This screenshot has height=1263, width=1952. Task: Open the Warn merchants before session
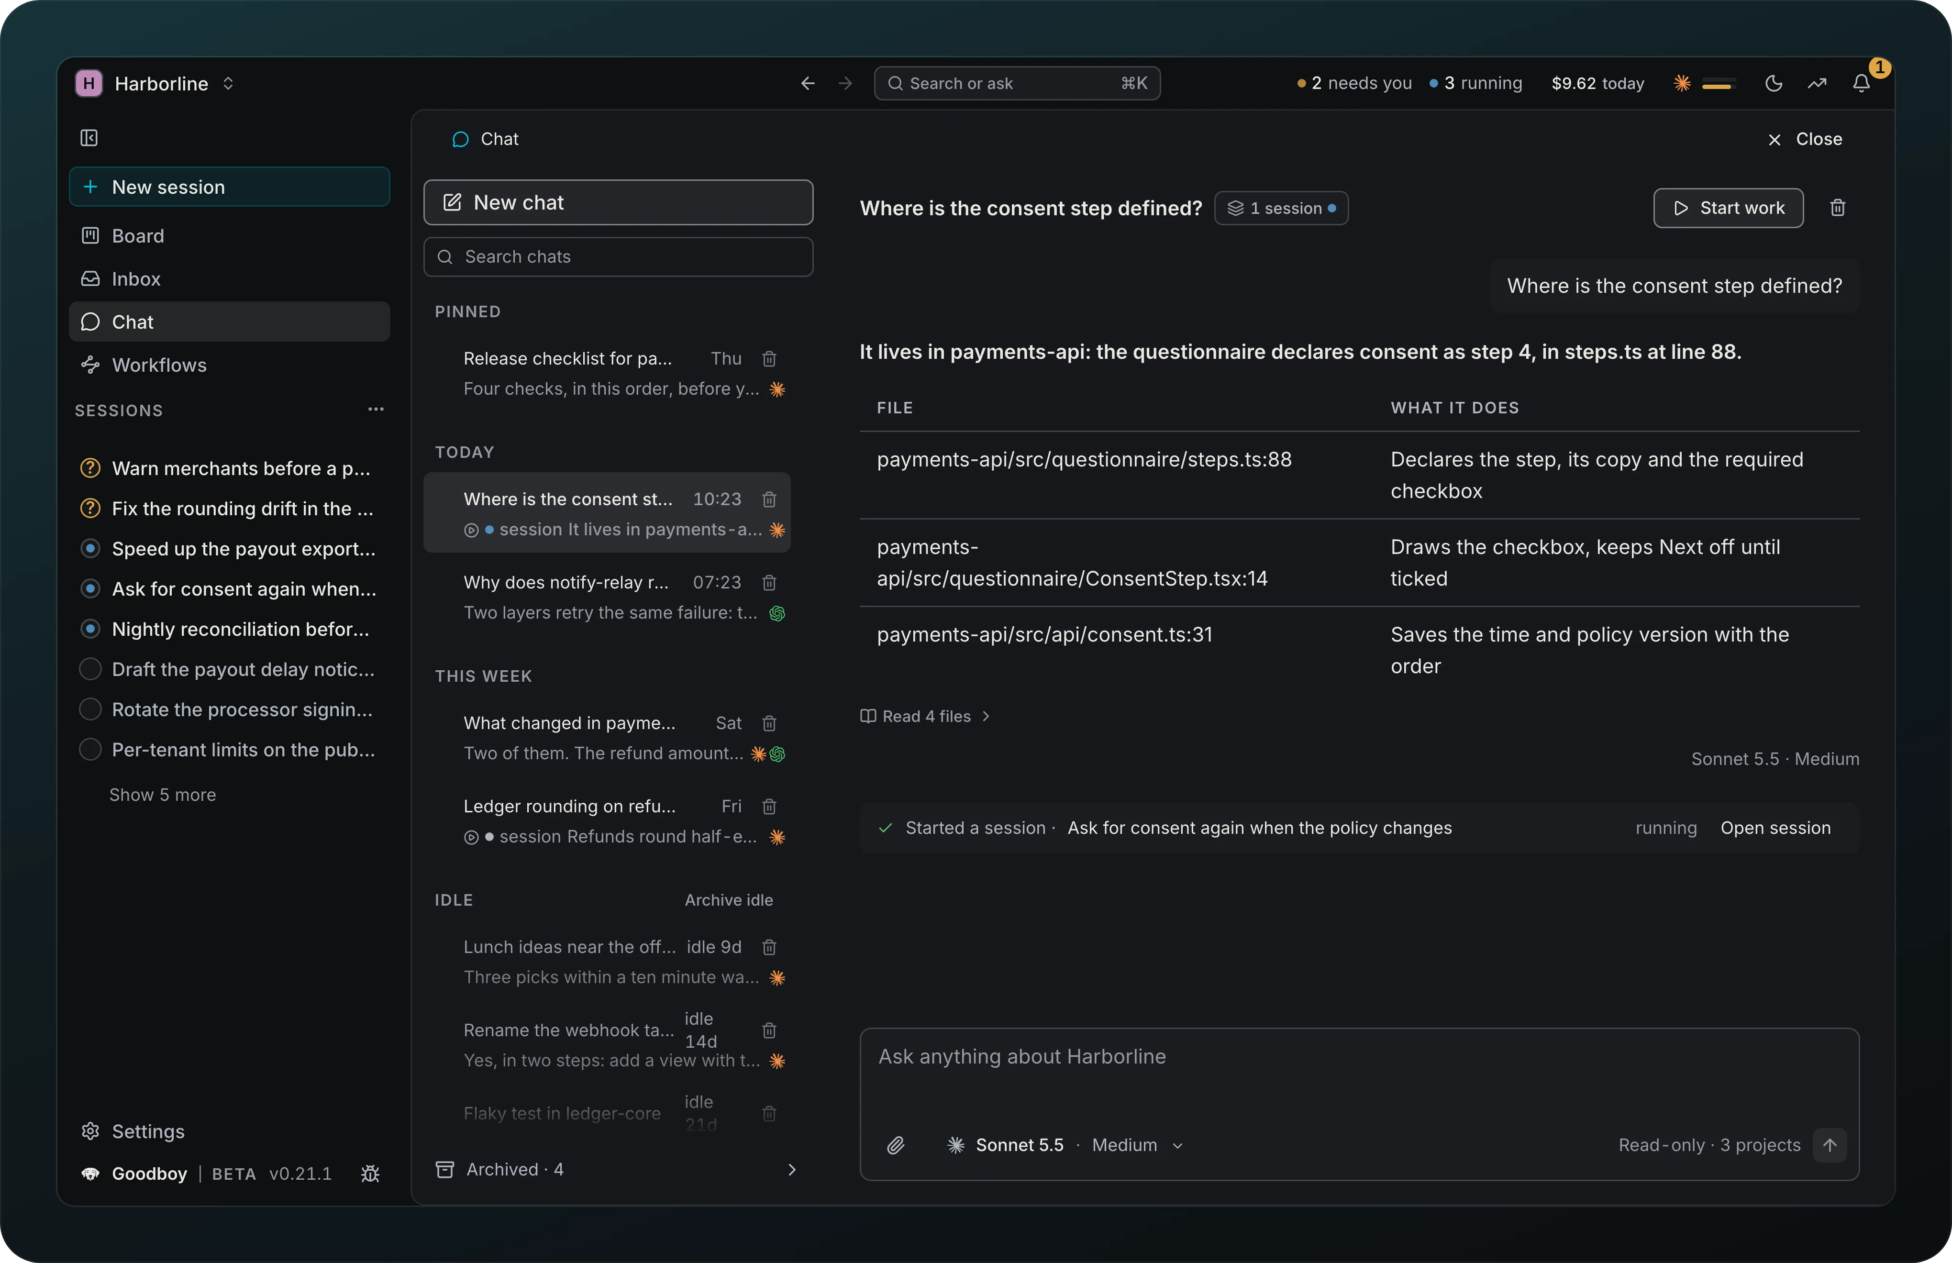point(230,469)
